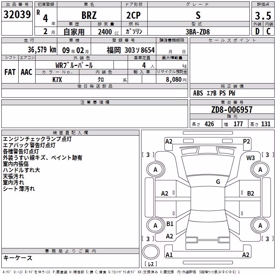This screenshot has height=276, width=276.
Task: Click the air conditioner value AAC
Action: pyautogui.click(x=27, y=72)
